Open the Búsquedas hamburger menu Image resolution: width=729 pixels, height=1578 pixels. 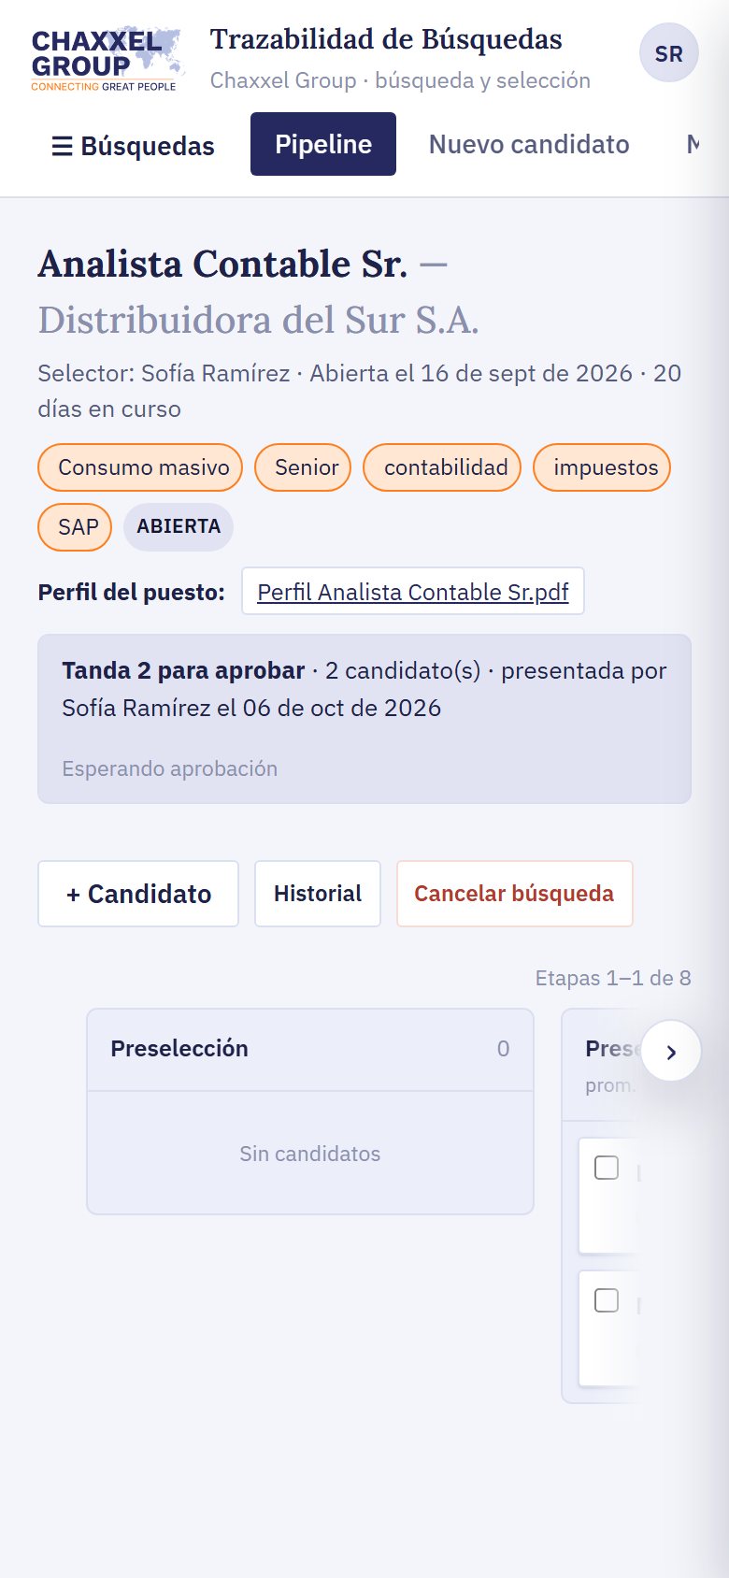point(133,145)
